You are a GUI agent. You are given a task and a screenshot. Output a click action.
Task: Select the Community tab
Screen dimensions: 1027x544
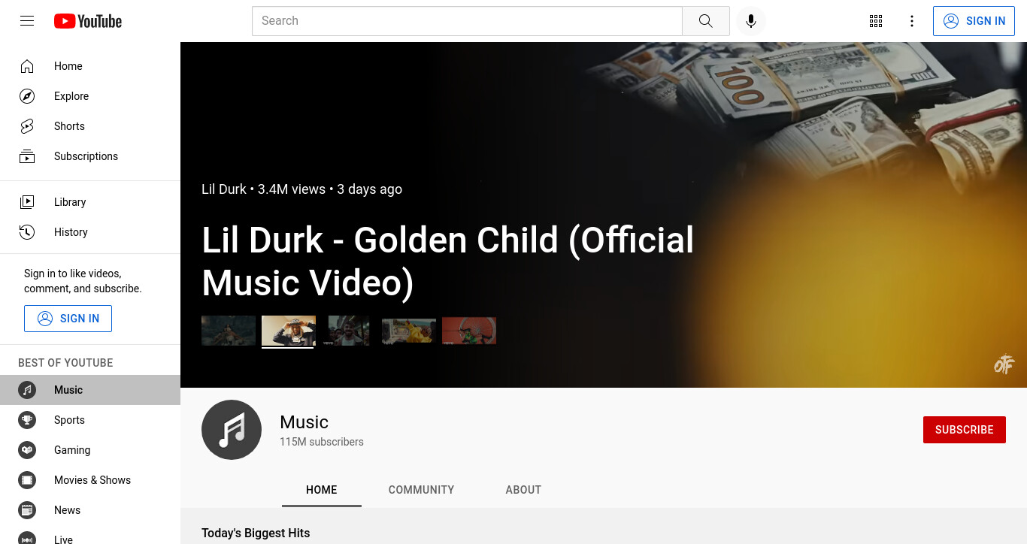pos(421,490)
